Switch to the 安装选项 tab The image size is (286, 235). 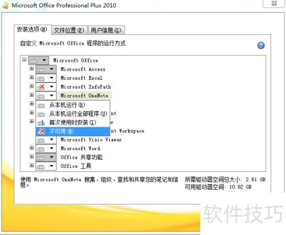click(32, 30)
